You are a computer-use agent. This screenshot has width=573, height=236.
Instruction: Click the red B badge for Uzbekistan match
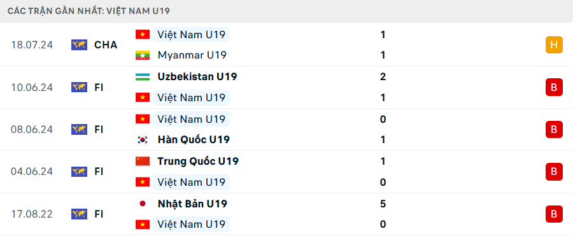point(554,87)
